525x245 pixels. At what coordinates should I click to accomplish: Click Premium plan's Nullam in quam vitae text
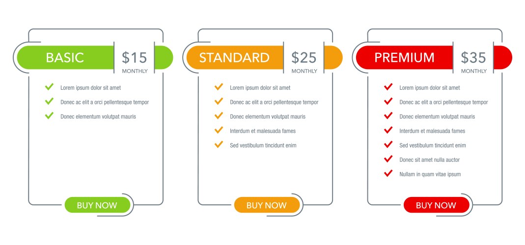tap(430, 174)
